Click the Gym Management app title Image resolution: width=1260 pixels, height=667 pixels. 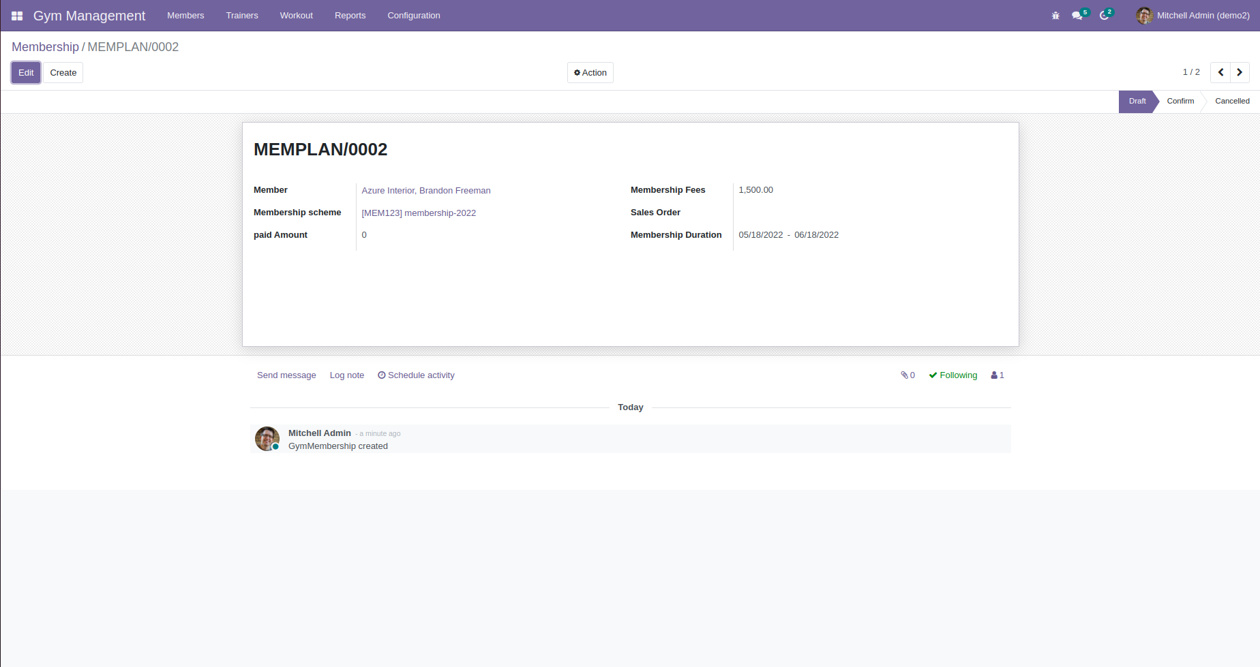click(89, 16)
